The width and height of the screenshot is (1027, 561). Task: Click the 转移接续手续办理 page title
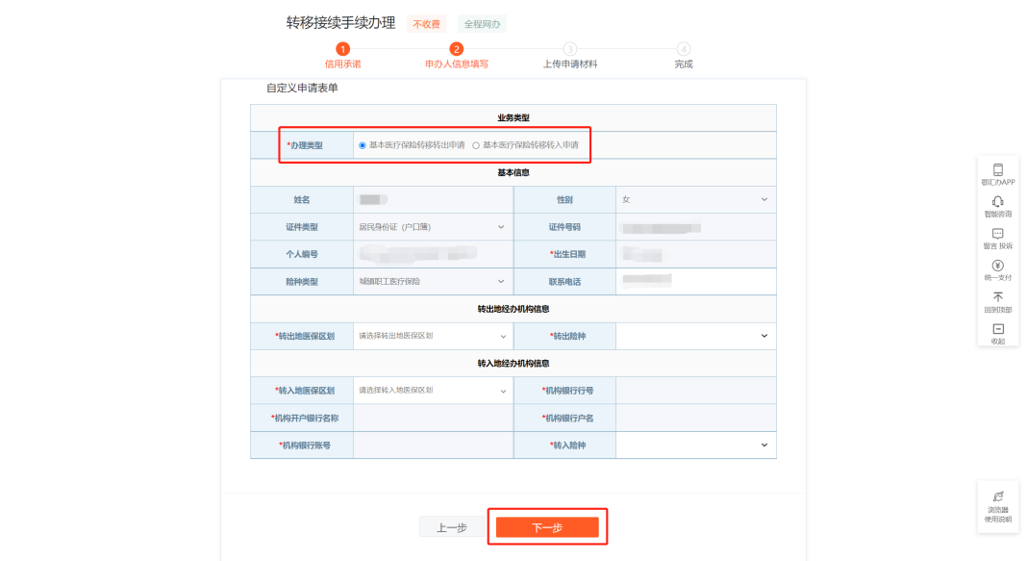pyautogui.click(x=340, y=23)
